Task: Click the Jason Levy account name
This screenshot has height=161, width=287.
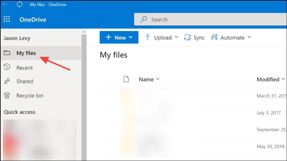Action: pos(17,38)
